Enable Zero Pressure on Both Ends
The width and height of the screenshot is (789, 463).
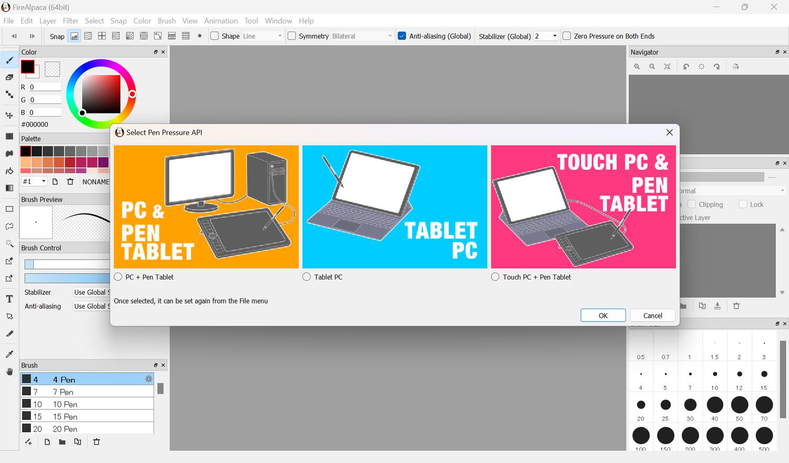tap(567, 36)
